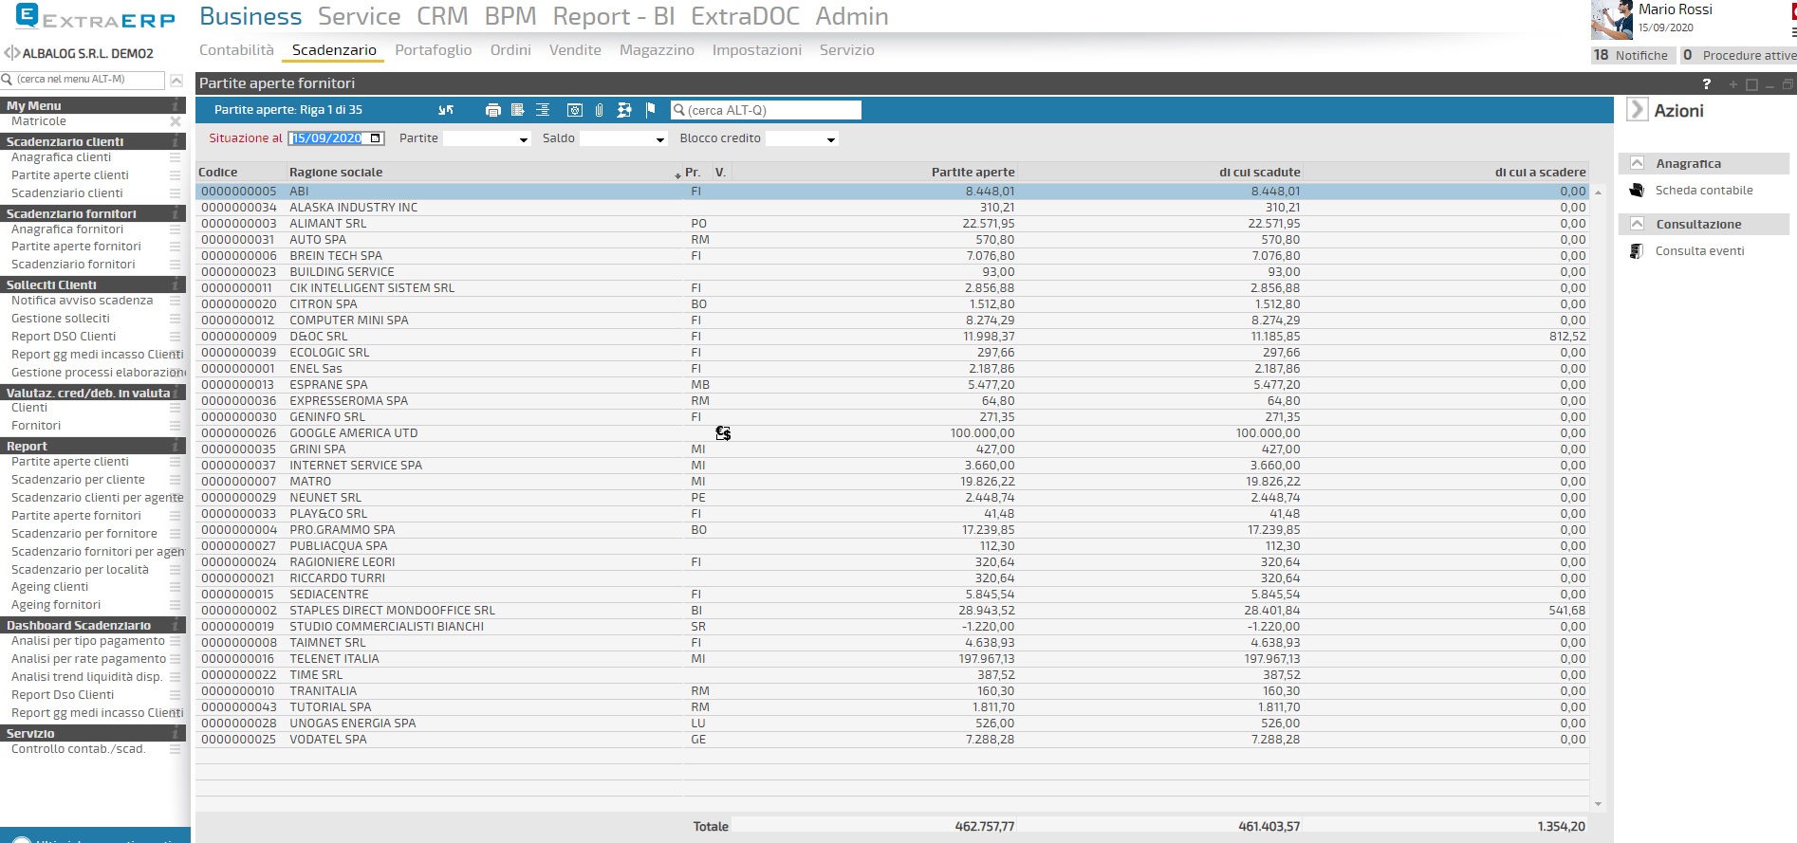Click the Codice column header
Viewport: 1797px width, 843px height.
[x=218, y=172]
